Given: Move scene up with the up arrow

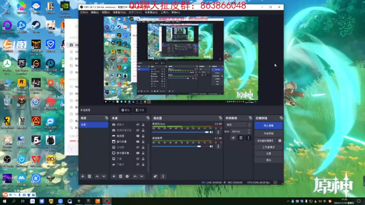Looking at the screenshot, I should click(x=97, y=176).
